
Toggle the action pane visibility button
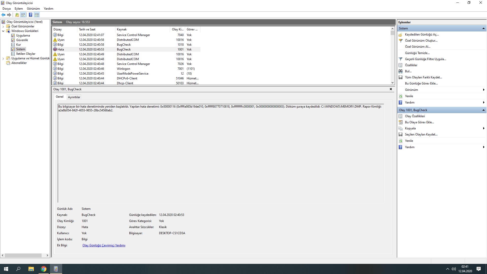pos(37,15)
